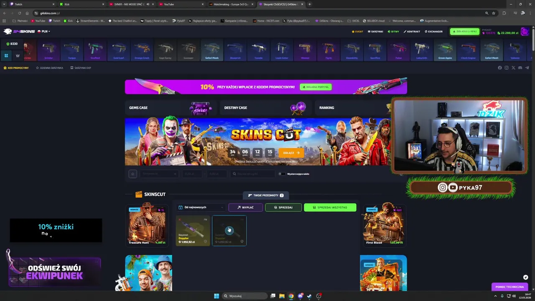The height and width of the screenshot is (301, 535).
Task: Click the green DOŁADUJ (+10%) button
Action: point(465,31)
